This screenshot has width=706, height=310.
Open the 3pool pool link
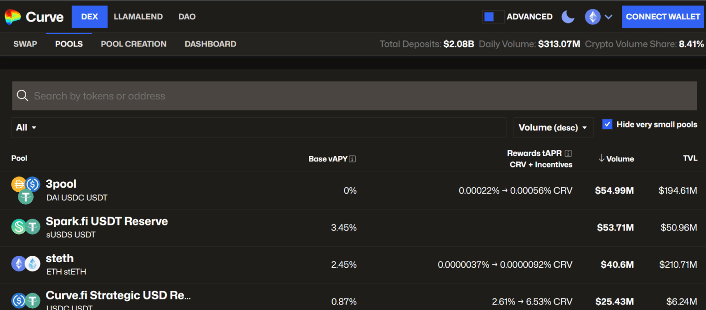[x=61, y=184]
